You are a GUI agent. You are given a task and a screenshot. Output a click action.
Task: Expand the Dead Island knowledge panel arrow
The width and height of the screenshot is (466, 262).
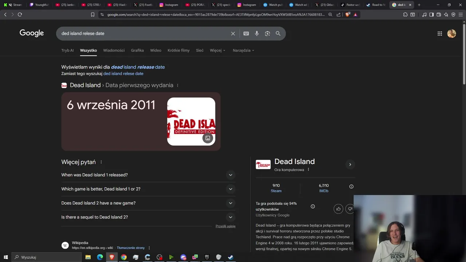pos(350,164)
